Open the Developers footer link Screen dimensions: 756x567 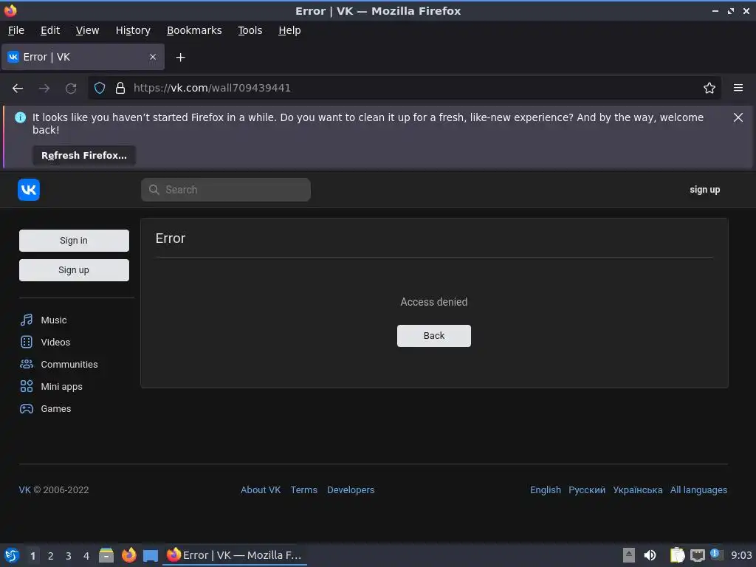point(351,490)
